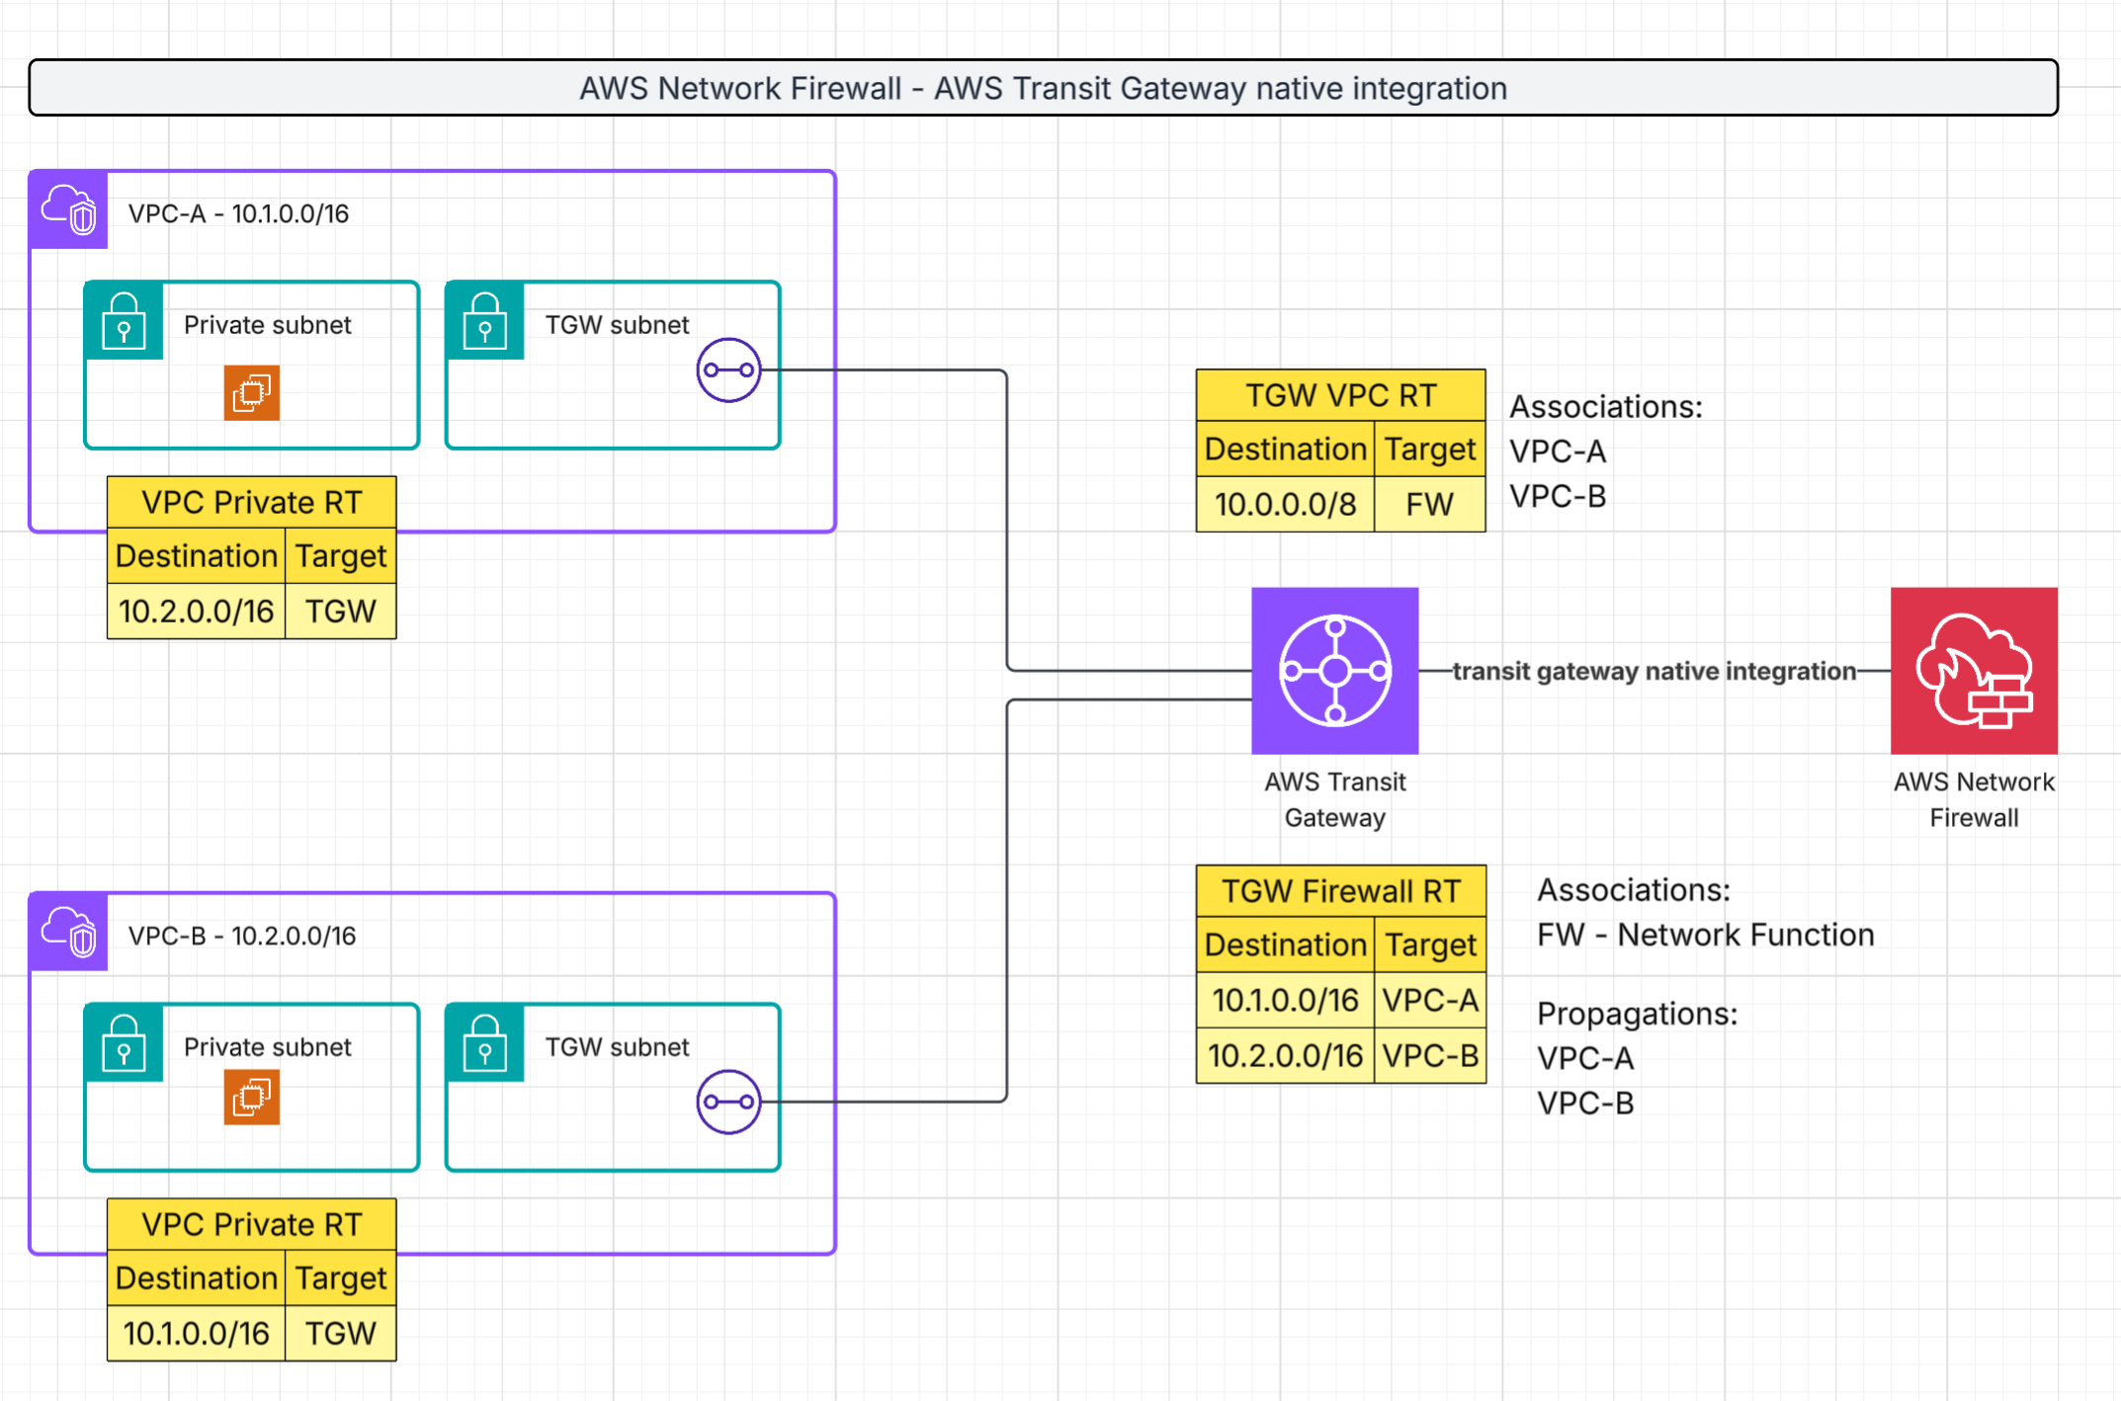Image resolution: width=2121 pixels, height=1401 pixels.
Task: Click the 'FW' target cell
Action: pyautogui.click(x=1430, y=505)
